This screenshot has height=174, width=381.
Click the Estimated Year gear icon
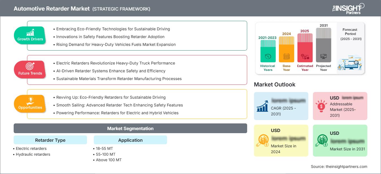(305, 57)
